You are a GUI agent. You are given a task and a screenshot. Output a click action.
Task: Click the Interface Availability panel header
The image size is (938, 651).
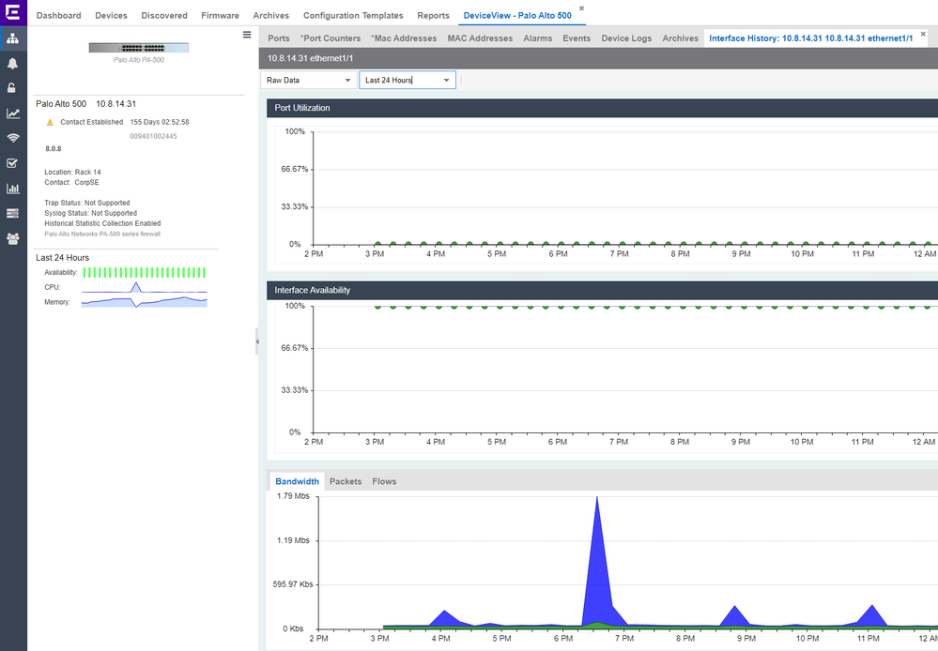tap(603, 290)
